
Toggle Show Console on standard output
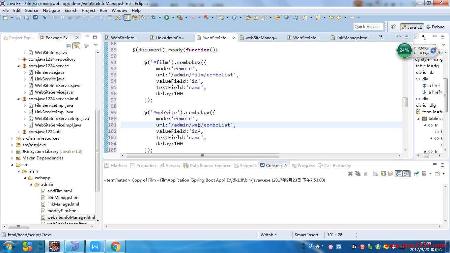click(399, 174)
